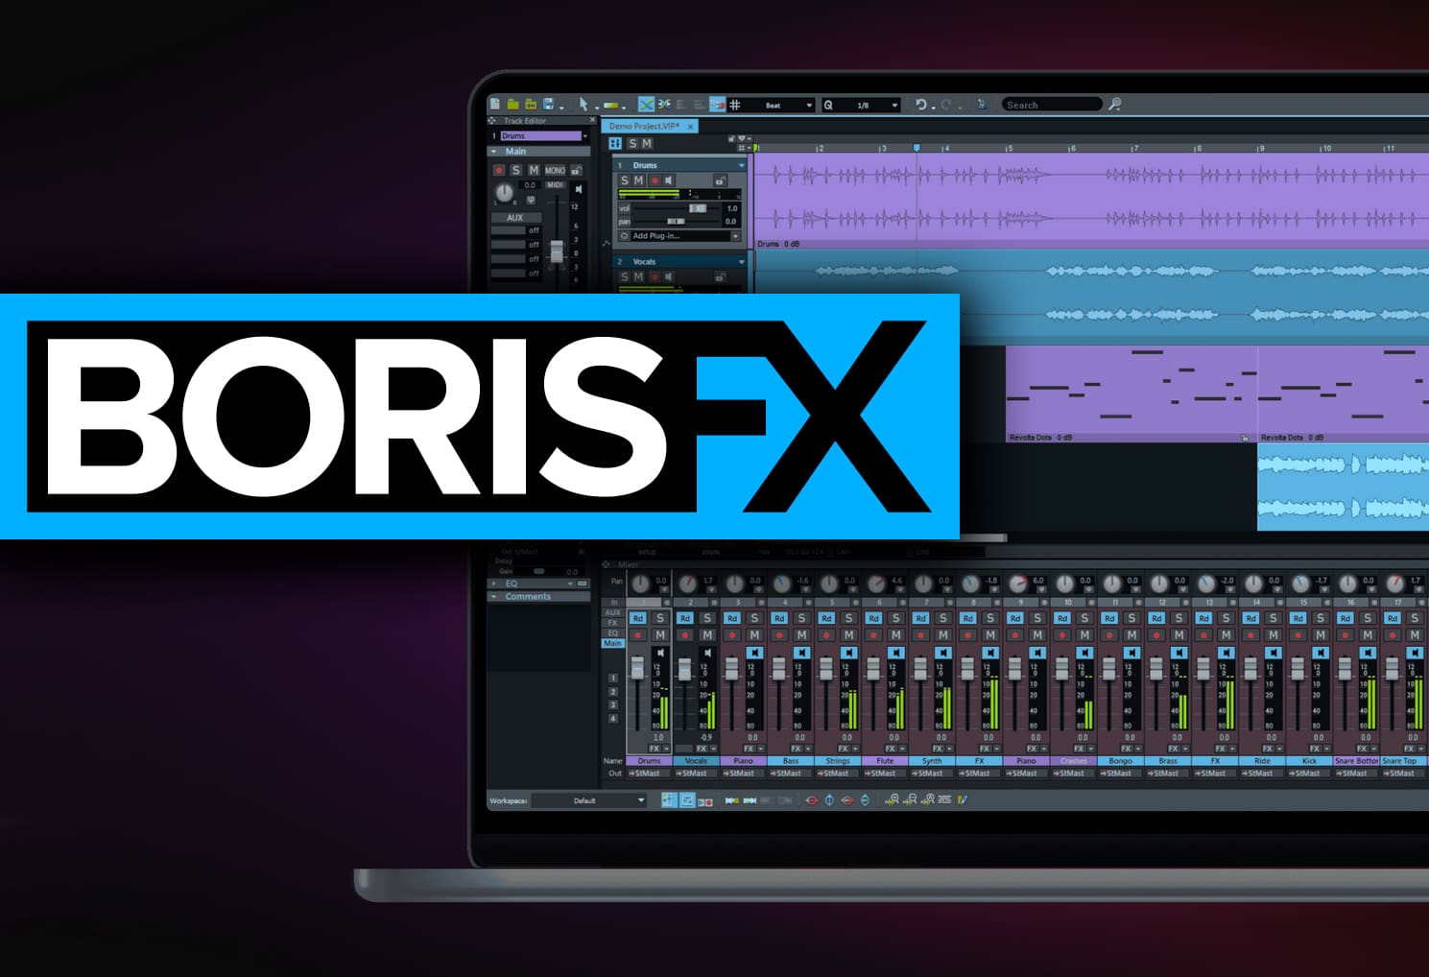Click the search magnifier icon
This screenshot has width=1429, height=977.
pos(1114,105)
